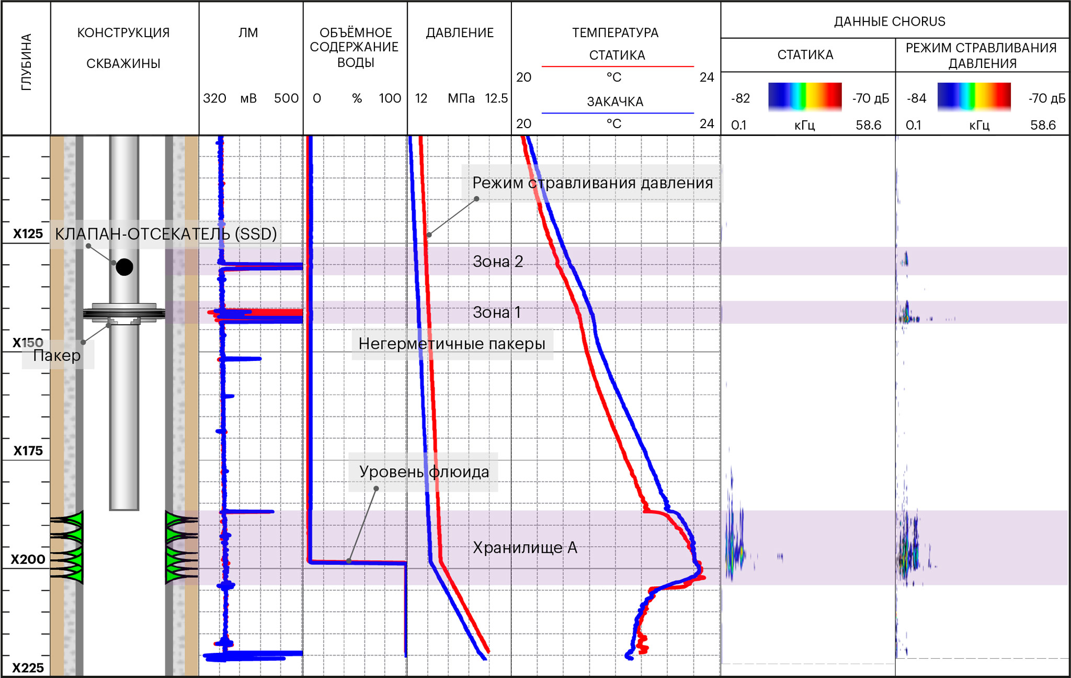Screen dimensions: 1071x678
Task: Click the 'Уровень флюида' annotation
Action: pos(424,472)
